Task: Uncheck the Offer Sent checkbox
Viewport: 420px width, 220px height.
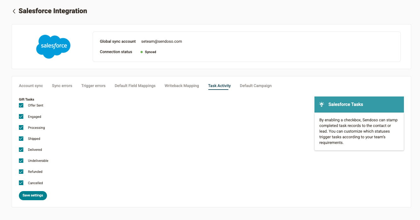Action: 21,105
